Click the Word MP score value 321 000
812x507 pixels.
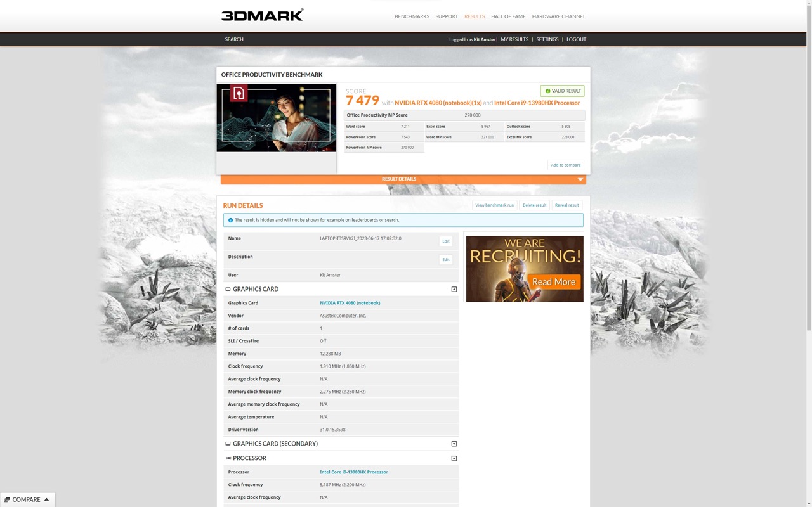(x=487, y=137)
